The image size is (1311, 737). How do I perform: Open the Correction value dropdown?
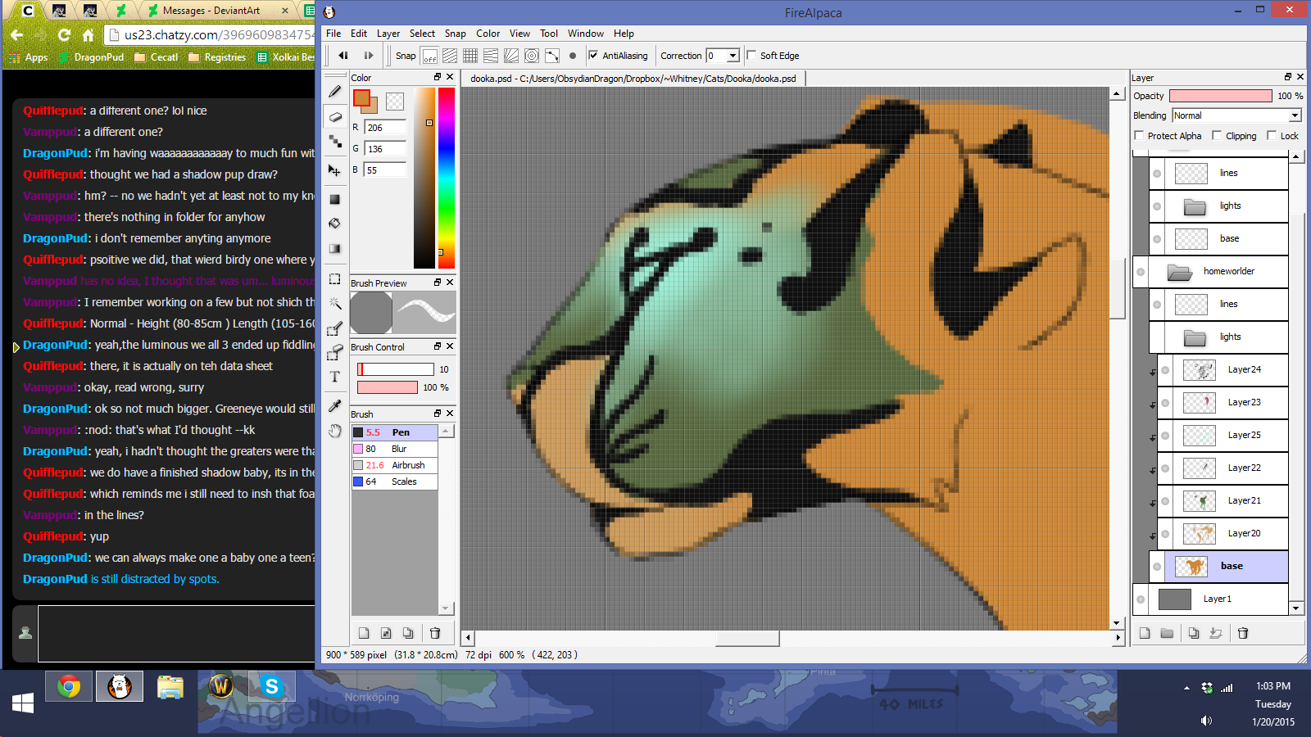733,56
